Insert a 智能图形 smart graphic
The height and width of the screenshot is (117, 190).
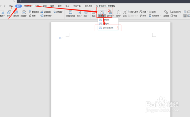pos(34,12)
